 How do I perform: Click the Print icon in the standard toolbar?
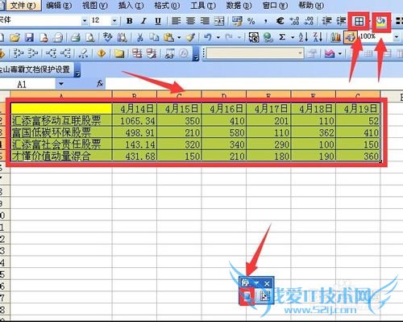click(x=76, y=37)
